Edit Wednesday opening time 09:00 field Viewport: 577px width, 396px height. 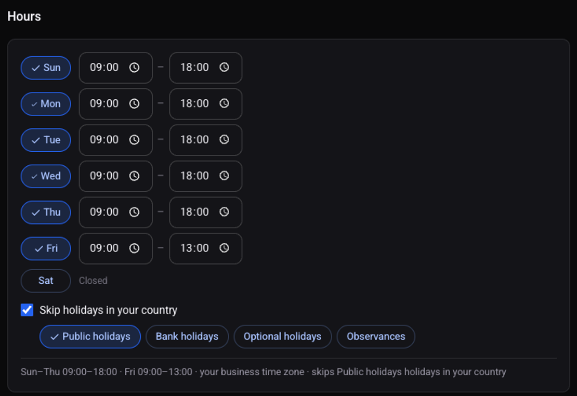point(115,176)
